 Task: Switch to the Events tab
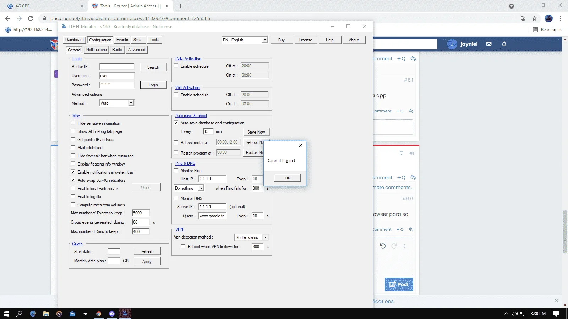pyautogui.click(x=122, y=40)
